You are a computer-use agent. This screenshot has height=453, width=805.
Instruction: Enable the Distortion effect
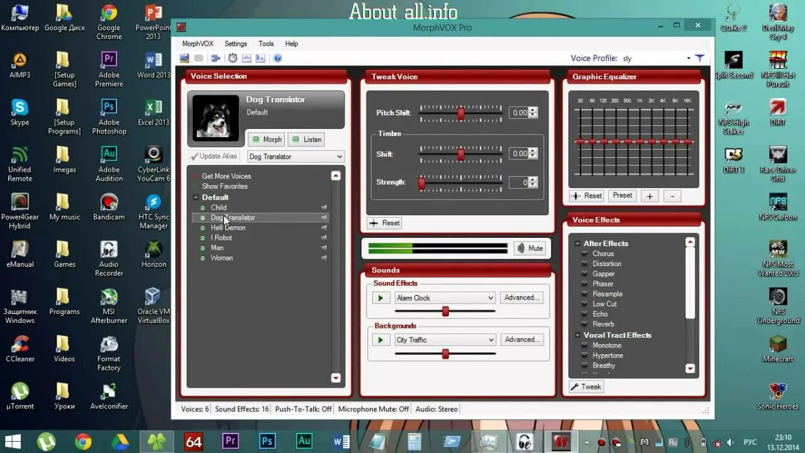point(606,264)
